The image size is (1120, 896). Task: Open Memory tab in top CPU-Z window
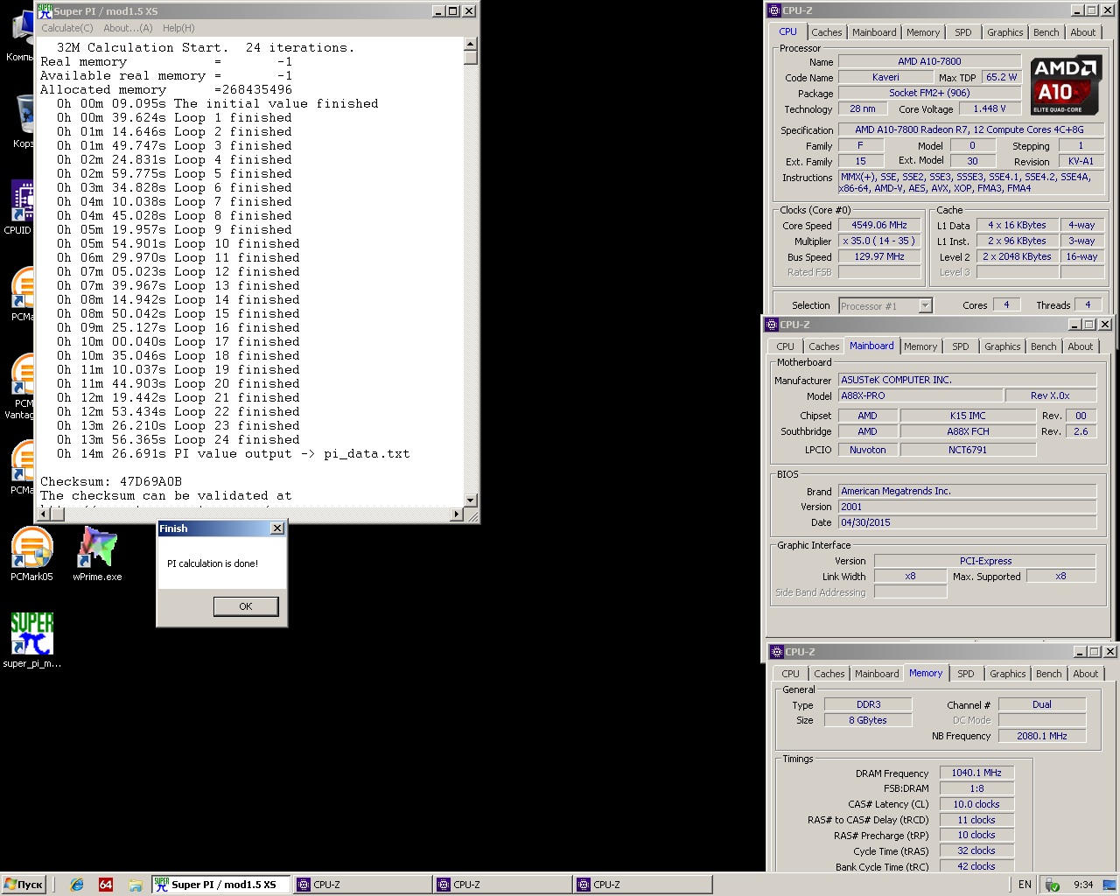(x=923, y=32)
